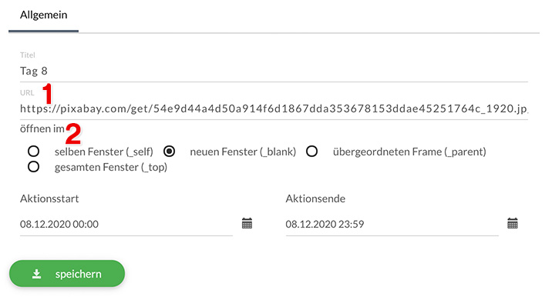
Task: Switch to the Allgemein tab
Action: click(44, 15)
